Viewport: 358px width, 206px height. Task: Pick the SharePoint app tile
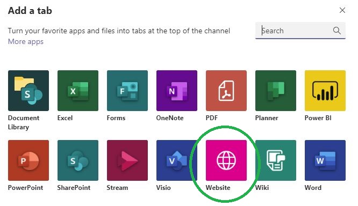tap(78, 160)
